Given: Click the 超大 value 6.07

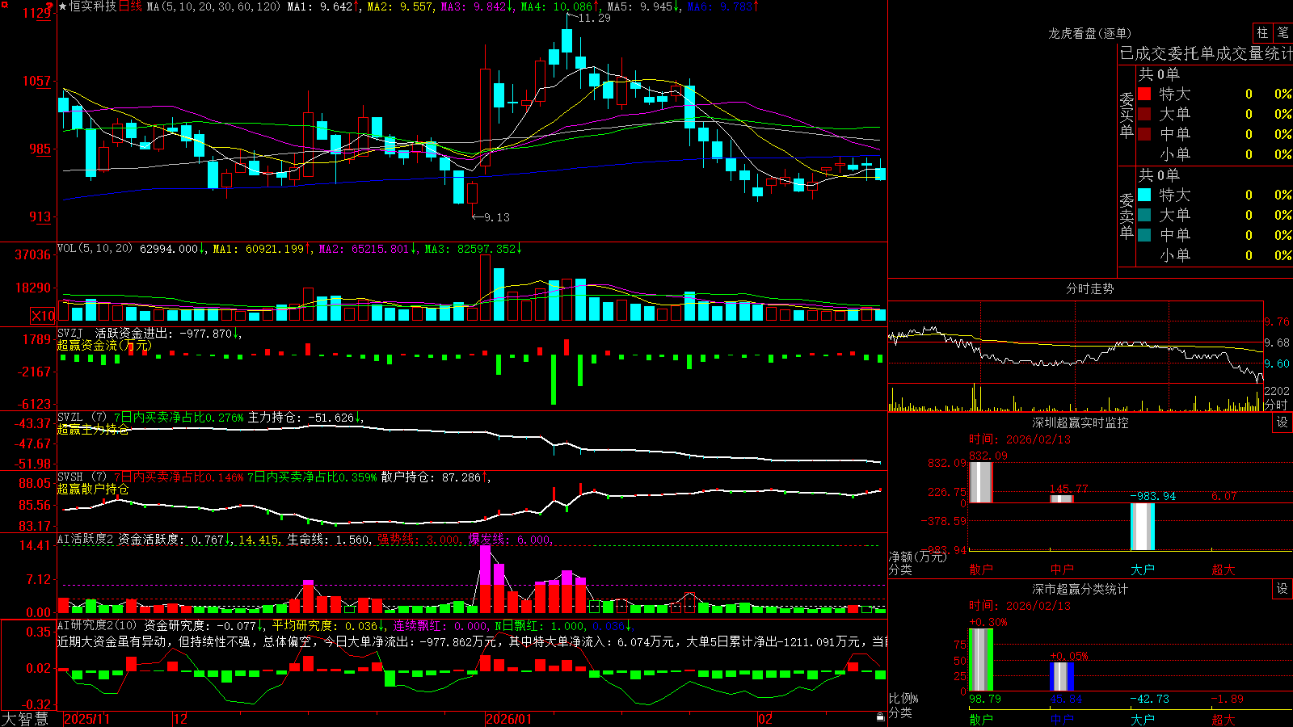Looking at the screenshot, I should [1224, 496].
